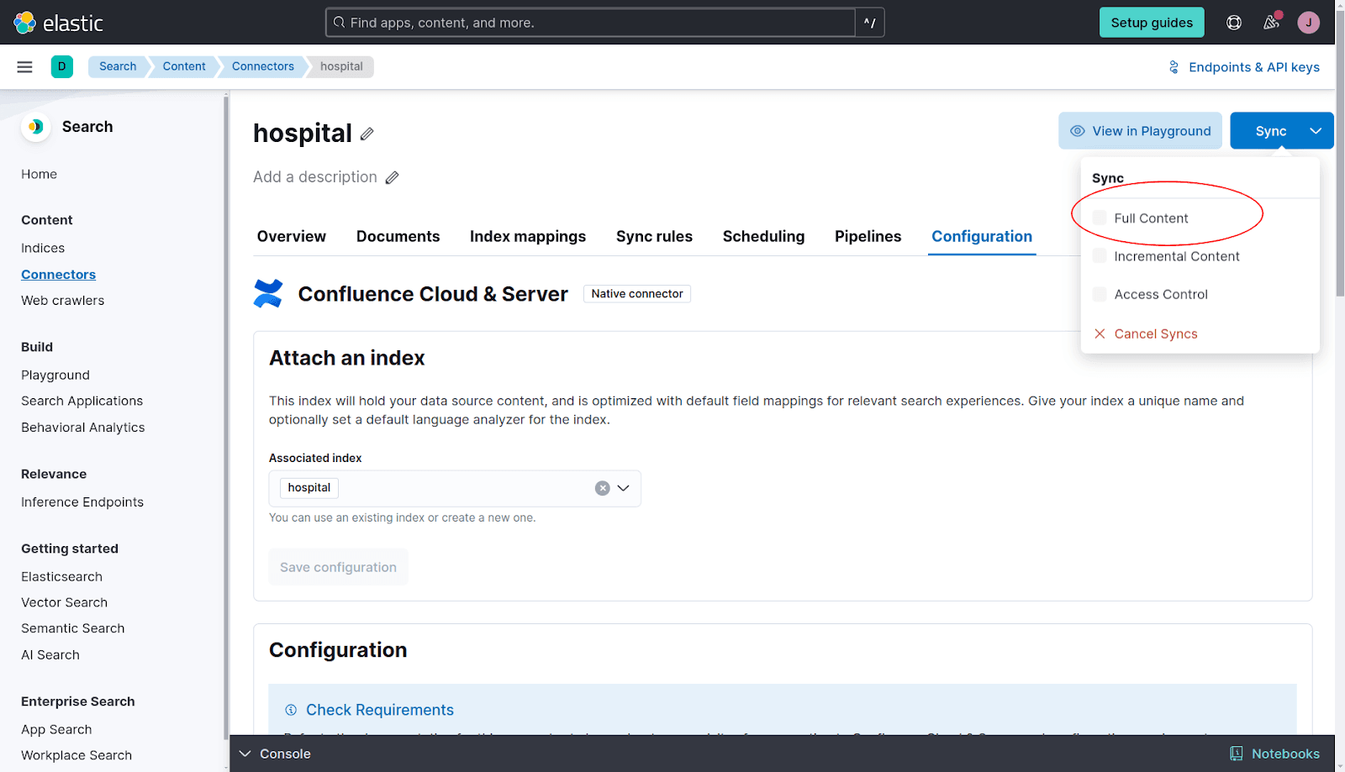Check the Full Content sync option
The image size is (1345, 772).
[1099, 217]
